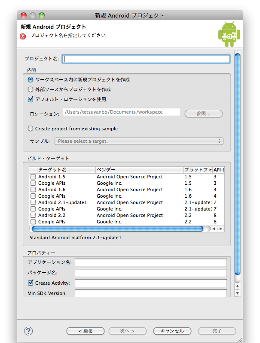Click the target table horizontal scrollbar thumb
260x343 pixels.
[x=118, y=229]
